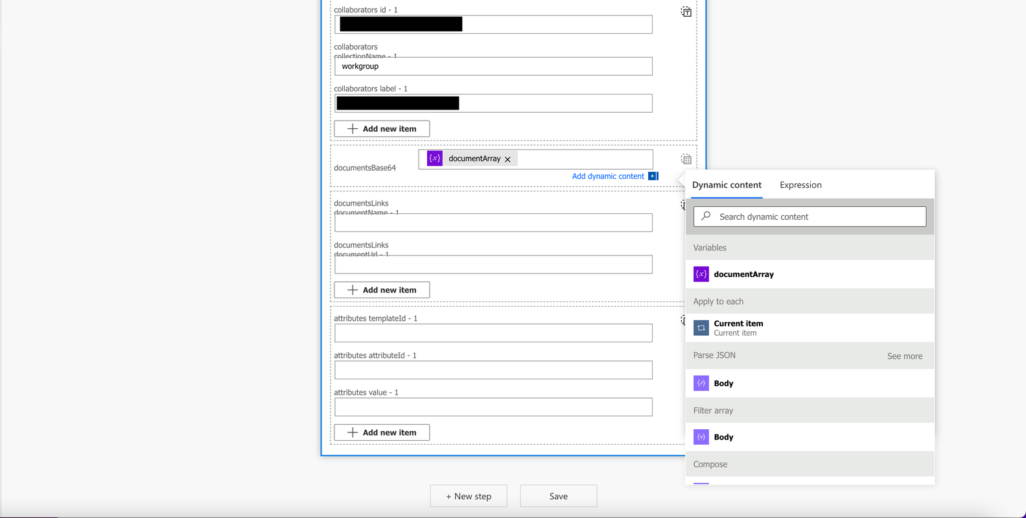This screenshot has width=1026, height=518.
Task: Open the Expression tab
Action: pos(800,185)
